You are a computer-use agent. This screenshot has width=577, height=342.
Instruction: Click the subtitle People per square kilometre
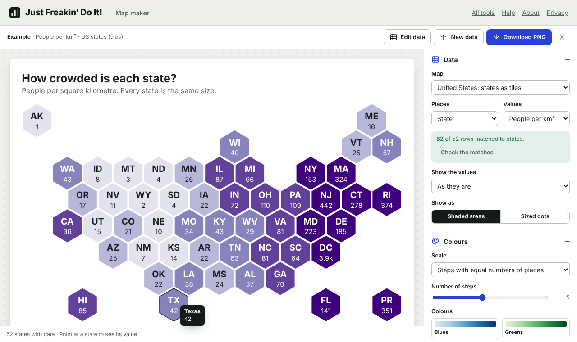tap(119, 91)
